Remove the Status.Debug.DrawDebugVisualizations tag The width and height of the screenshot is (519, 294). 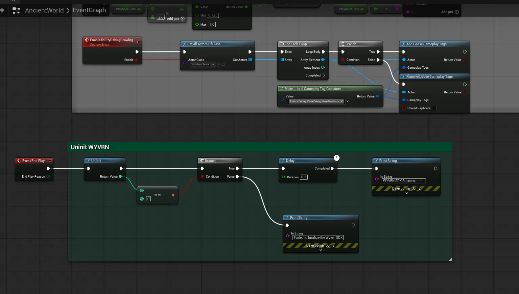[341, 101]
